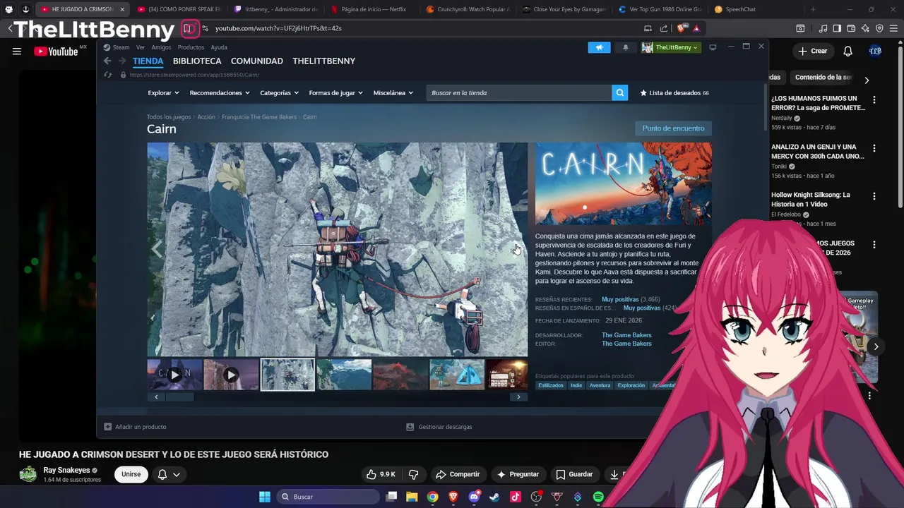Image resolution: width=904 pixels, height=508 pixels.
Task: Click Crear button in YouTube header
Action: [x=812, y=51]
